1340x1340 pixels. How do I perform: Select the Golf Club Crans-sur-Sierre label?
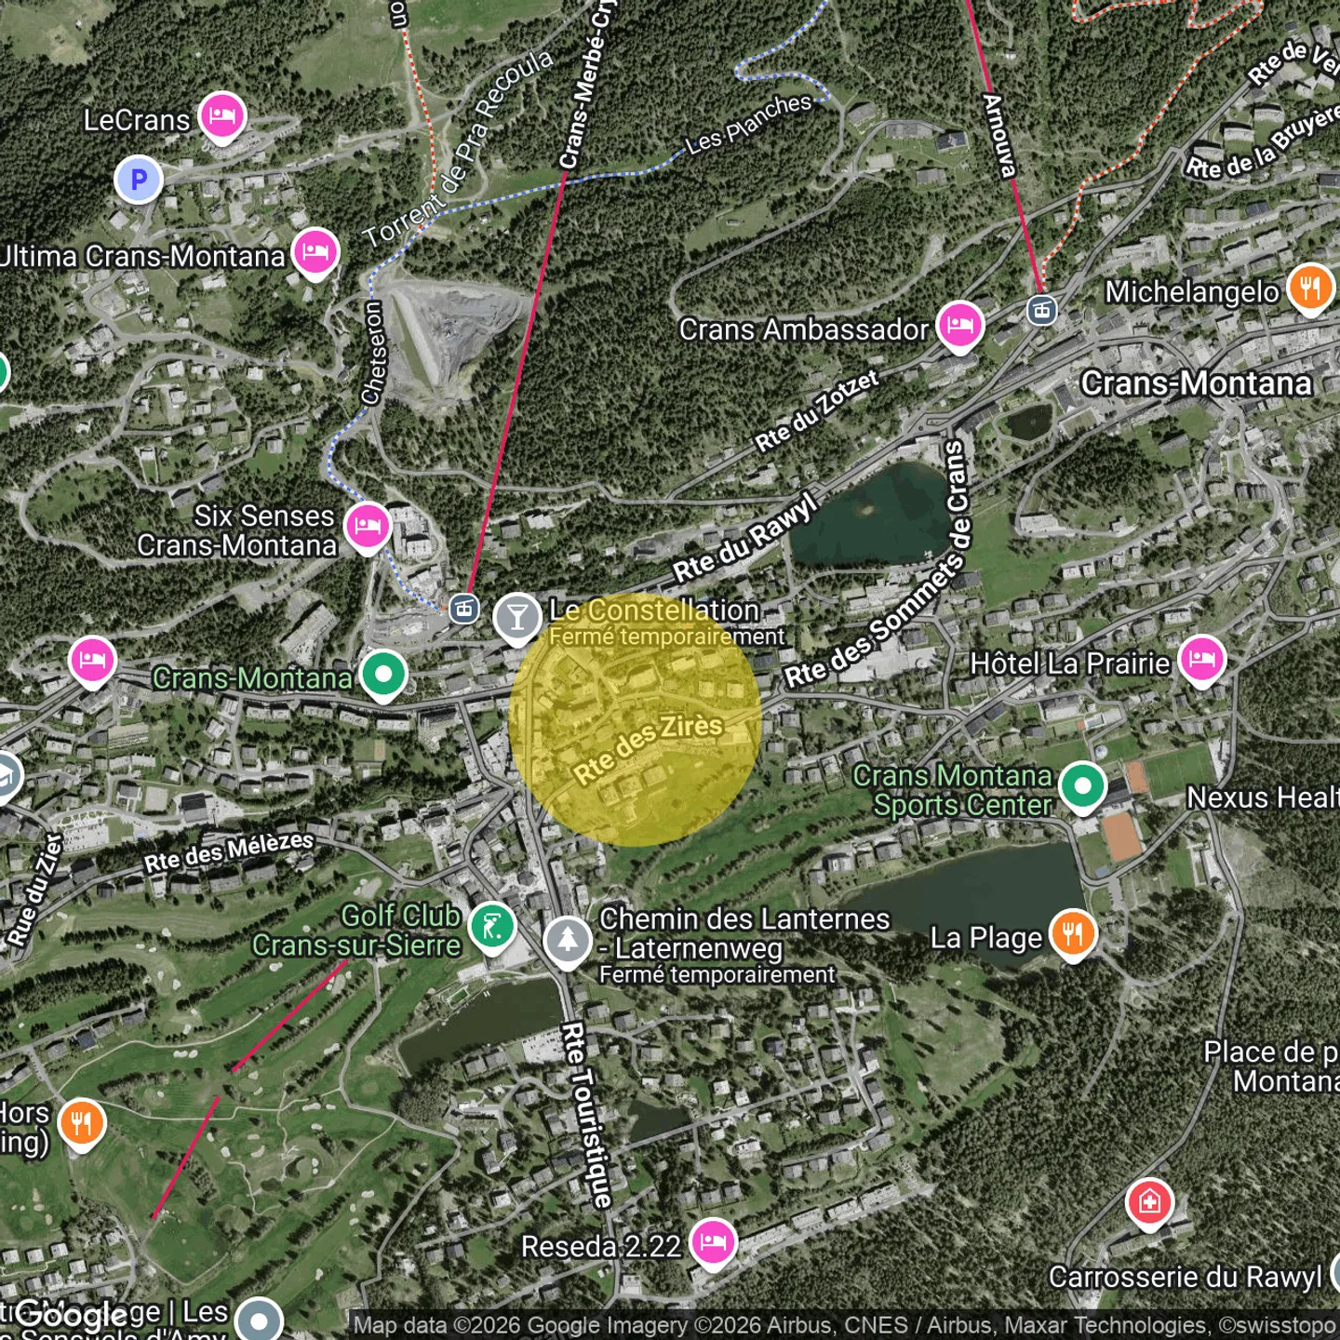(x=356, y=931)
